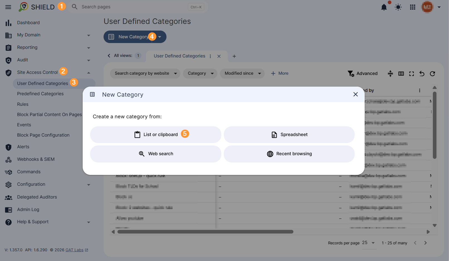The height and width of the screenshot is (261, 449).
Task: Open Alerts section
Action: pos(23,147)
